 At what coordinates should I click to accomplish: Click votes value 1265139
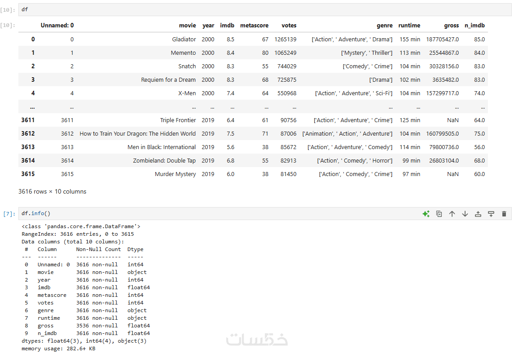(x=285, y=40)
